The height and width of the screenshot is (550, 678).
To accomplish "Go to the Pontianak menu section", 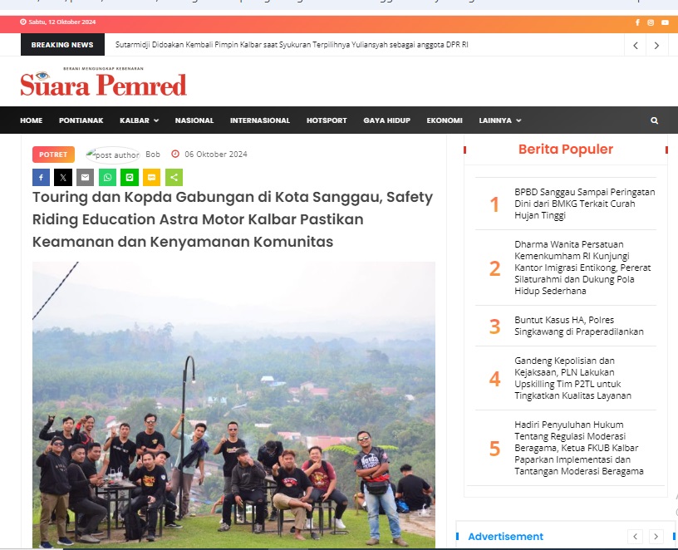I will pos(81,120).
